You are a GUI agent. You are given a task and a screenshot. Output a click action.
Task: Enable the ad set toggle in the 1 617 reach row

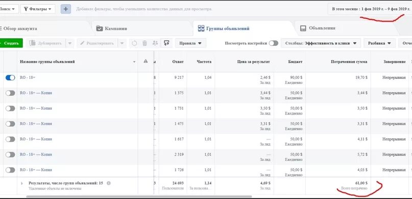pyautogui.click(x=10, y=139)
